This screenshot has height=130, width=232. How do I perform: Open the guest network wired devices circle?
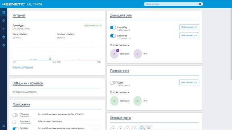[x=114, y=101]
